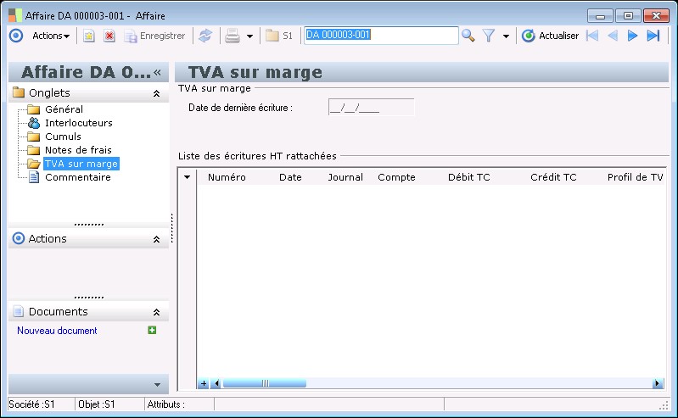The height and width of the screenshot is (418, 678).
Task: Click the horizontal scrollbar left arrow
Action: pos(216,383)
